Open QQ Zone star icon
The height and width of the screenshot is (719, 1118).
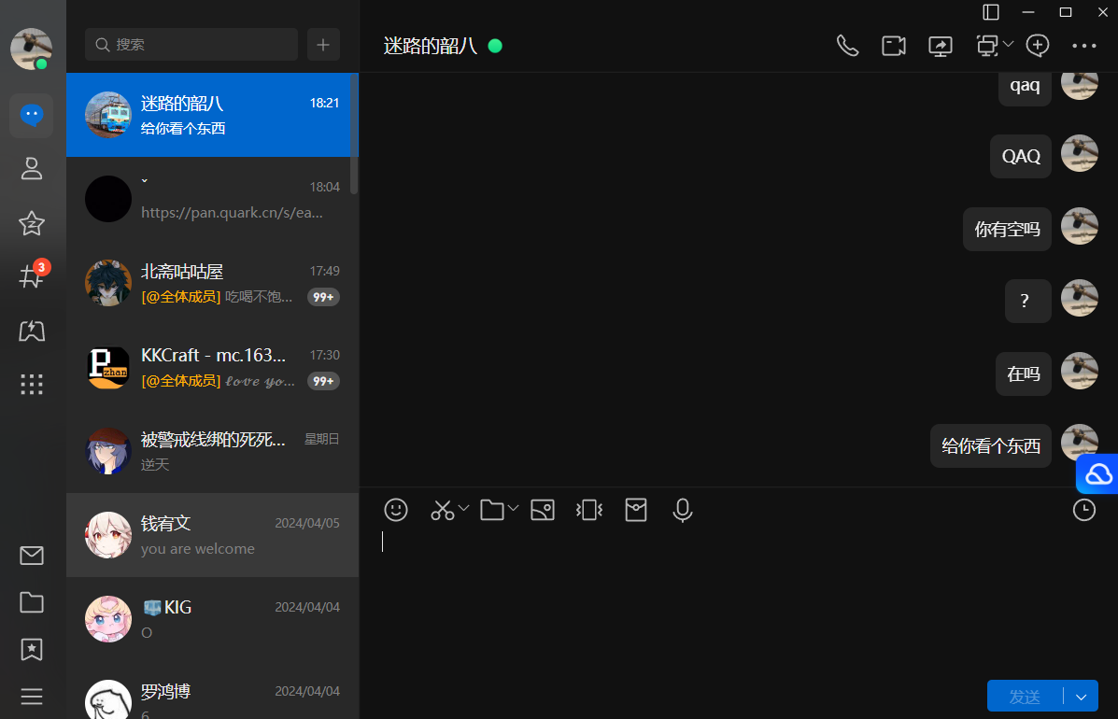coord(32,223)
